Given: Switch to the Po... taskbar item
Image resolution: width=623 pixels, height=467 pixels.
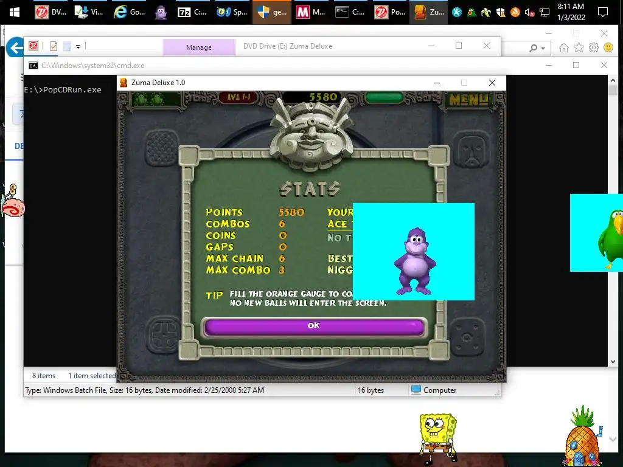Looking at the screenshot, I should tap(390, 12).
